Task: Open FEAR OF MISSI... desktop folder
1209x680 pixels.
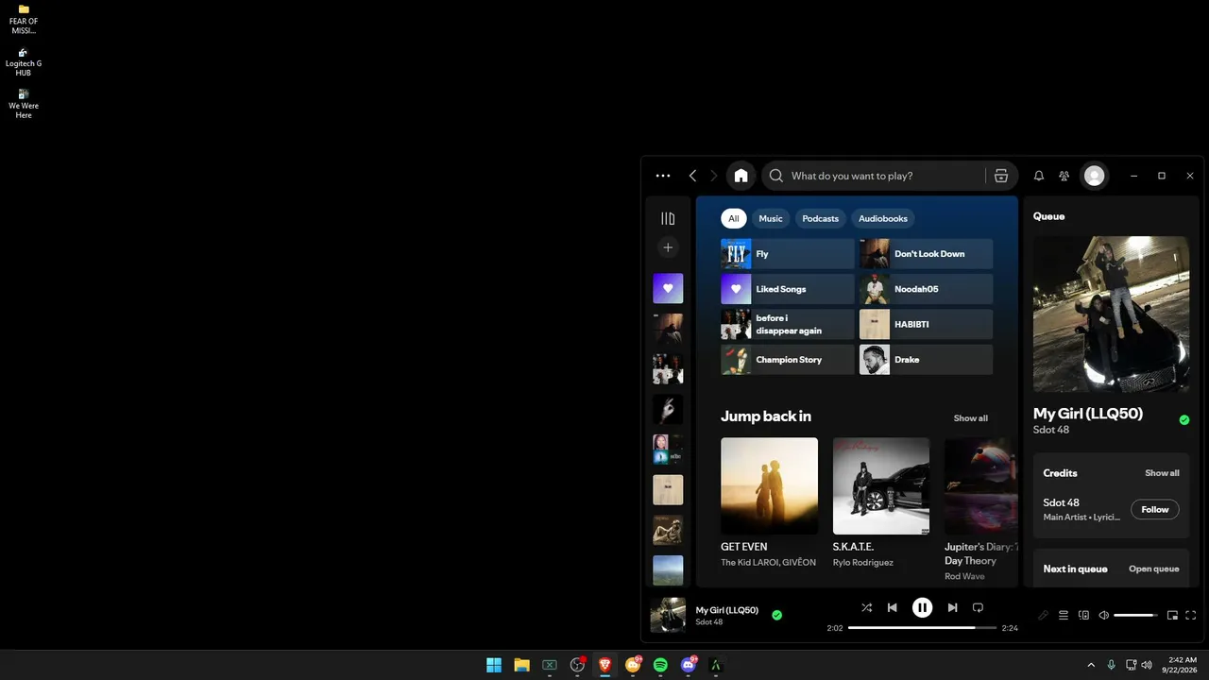Action: click(x=24, y=20)
